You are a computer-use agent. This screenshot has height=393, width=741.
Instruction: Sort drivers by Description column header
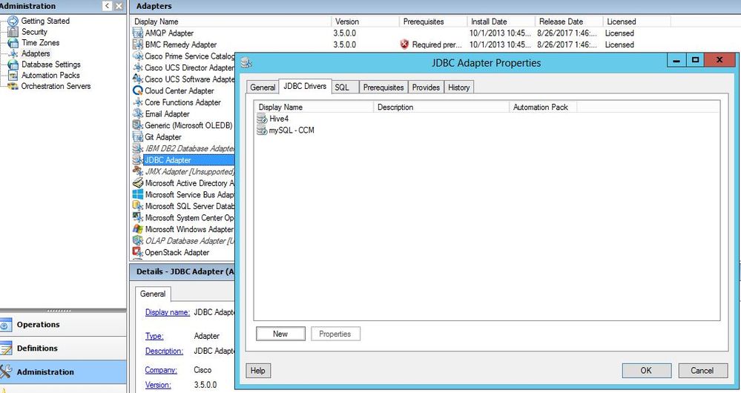441,108
